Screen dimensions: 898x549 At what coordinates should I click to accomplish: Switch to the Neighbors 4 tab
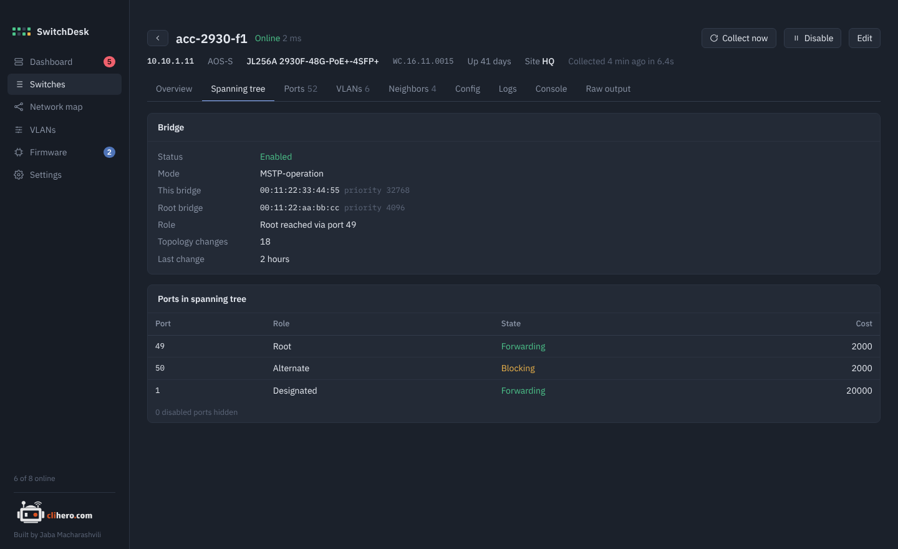(x=412, y=89)
